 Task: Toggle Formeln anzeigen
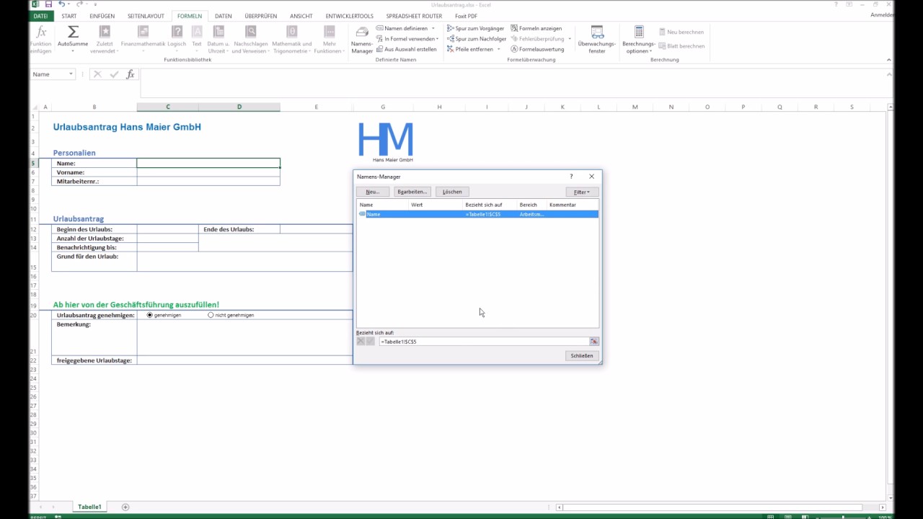[x=536, y=28]
